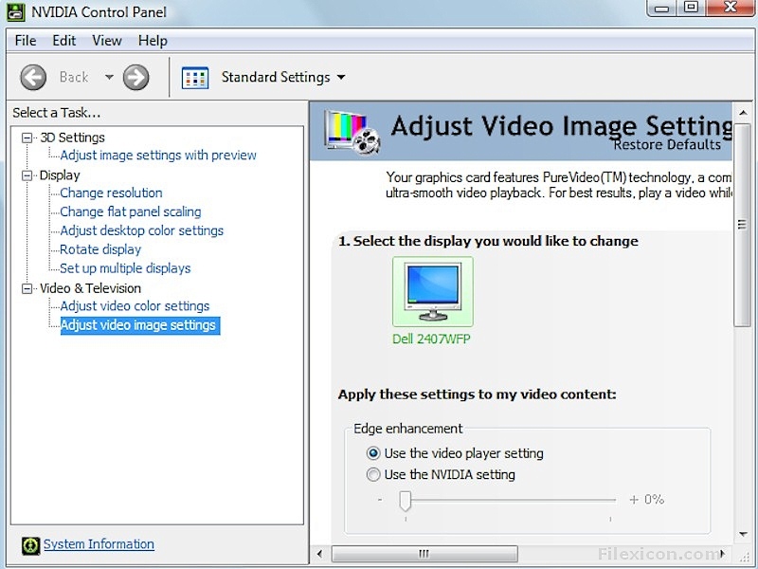Click the Standard Settings grid icon
This screenshot has width=758, height=569.
pyautogui.click(x=195, y=78)
